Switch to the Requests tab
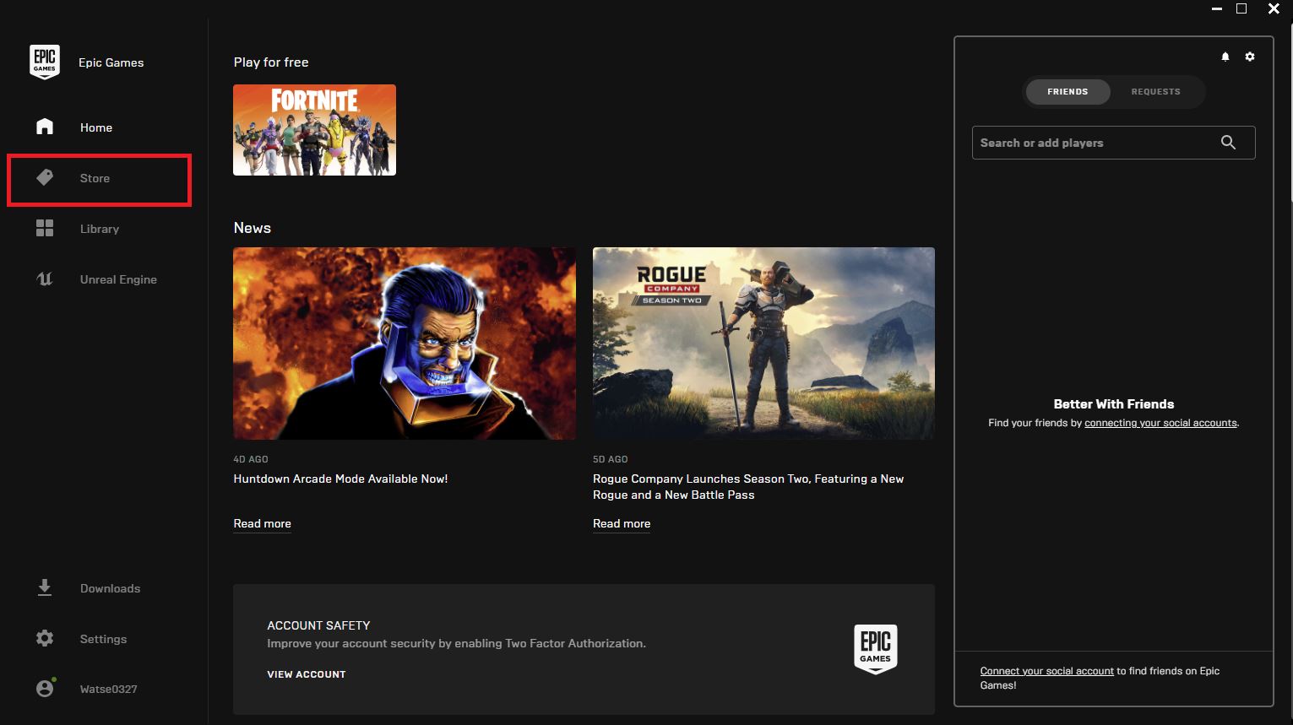 pos(1155,91)
